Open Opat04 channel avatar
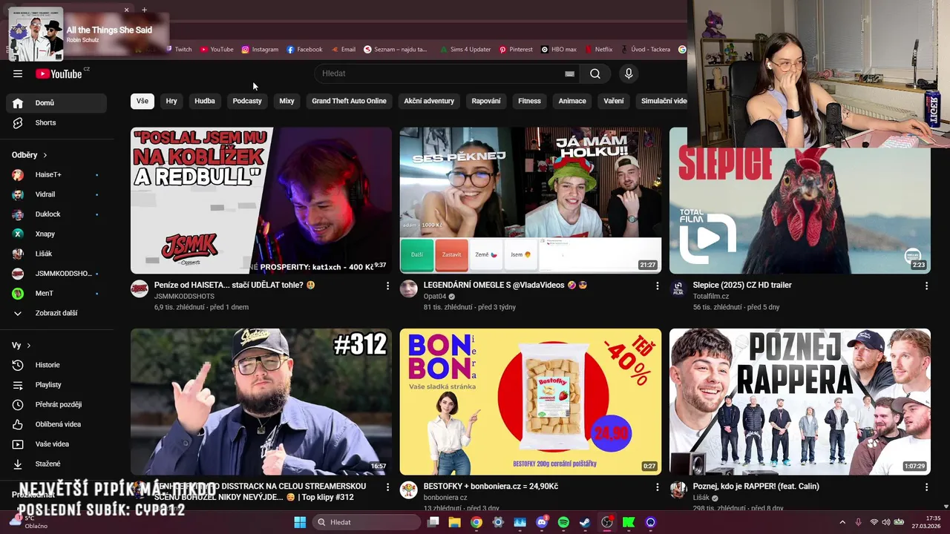The height and width of the screenshot is (534, 950). pos(409,289)
